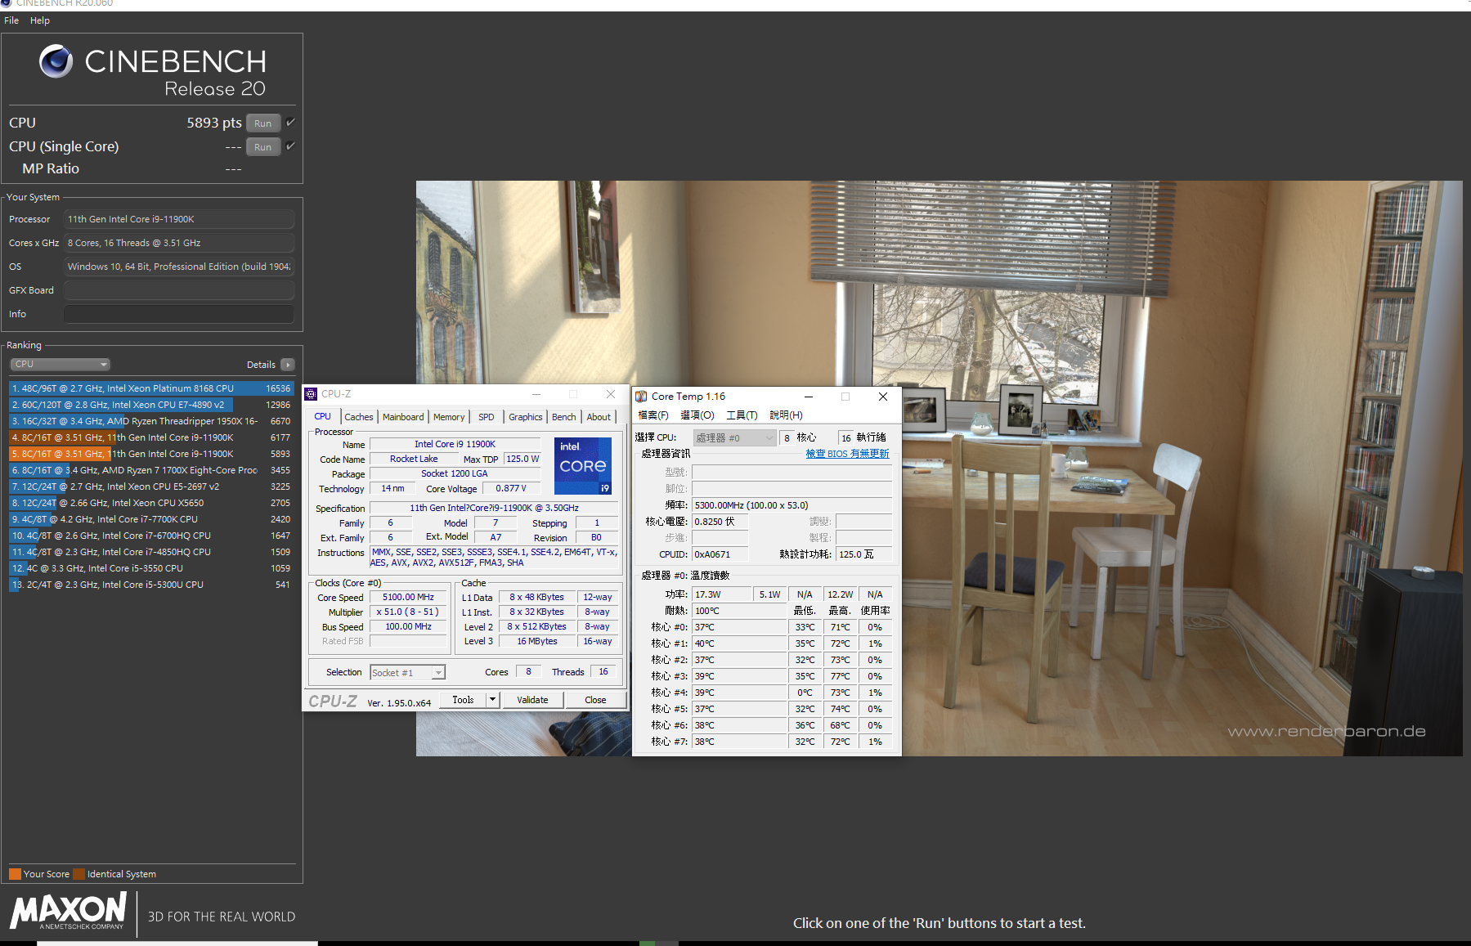1471x946 pixels.
Task: Click the Core Temp title bar app icon
Action: tap(641, 397)
